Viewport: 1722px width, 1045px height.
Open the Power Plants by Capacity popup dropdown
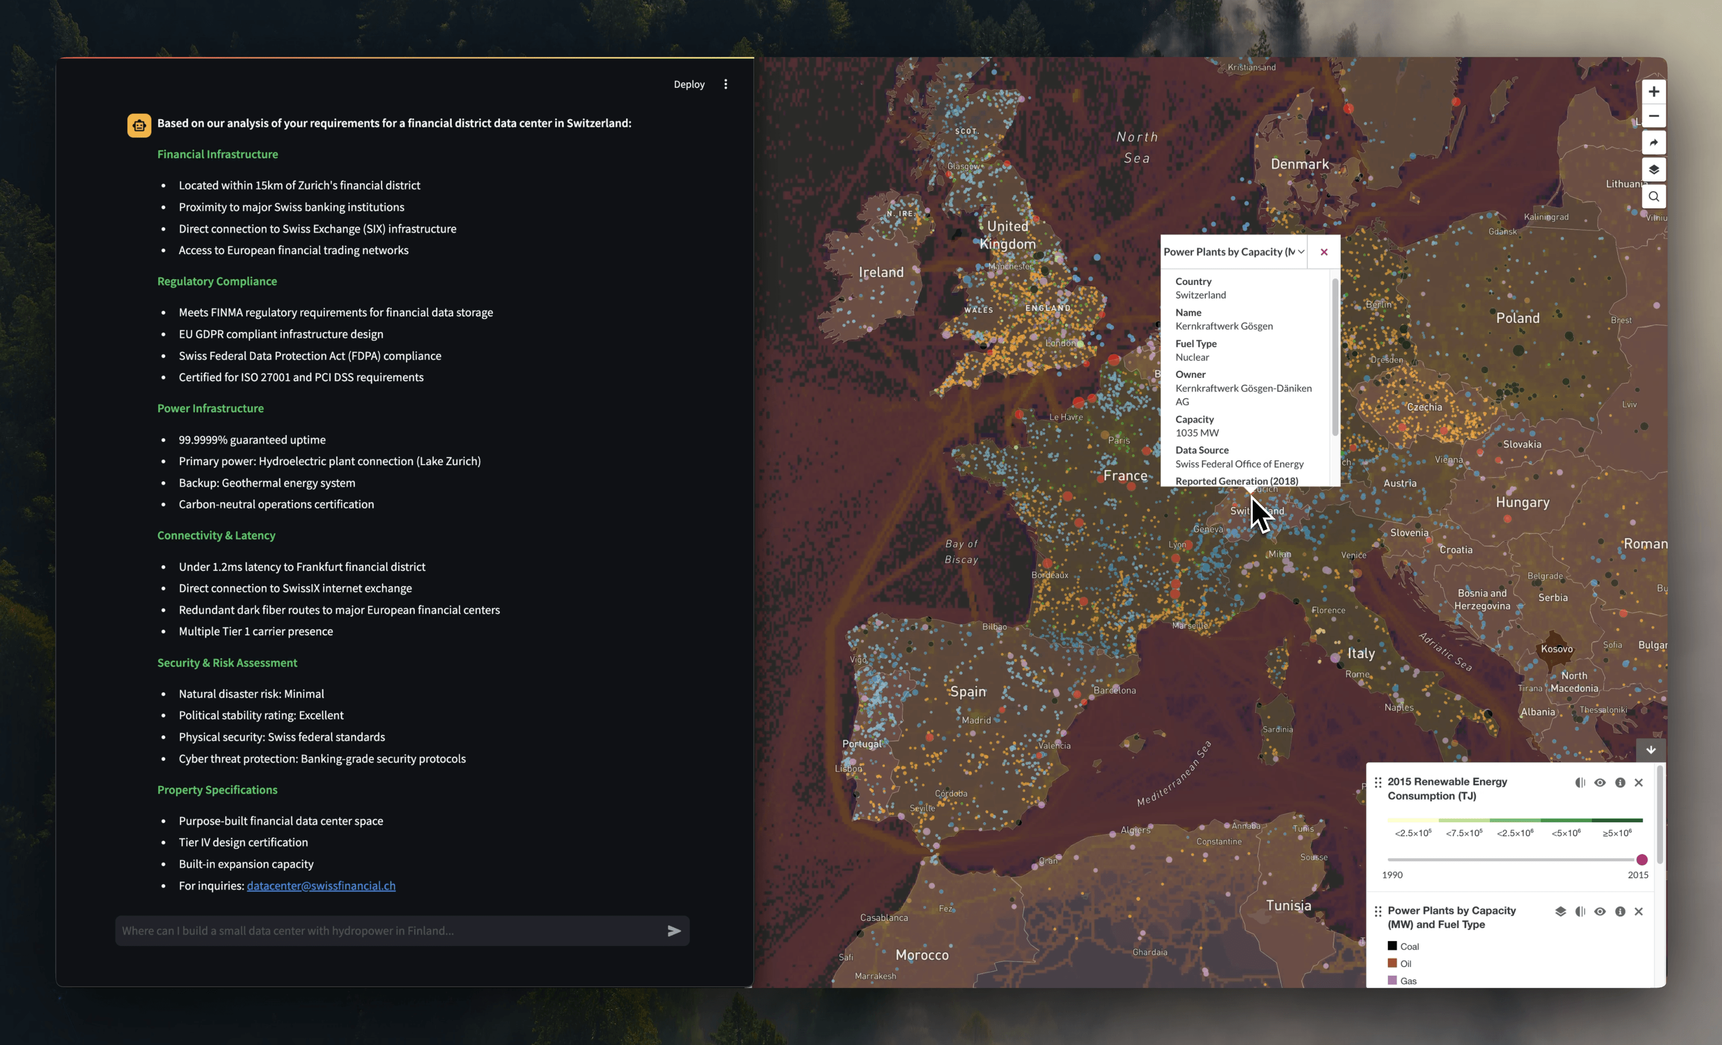tap(1234, 252)
